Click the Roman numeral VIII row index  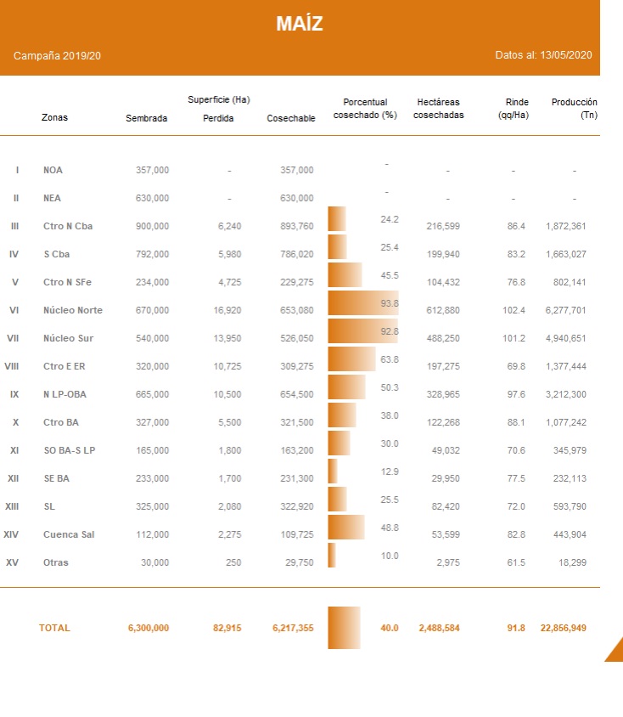coord(12,366)
